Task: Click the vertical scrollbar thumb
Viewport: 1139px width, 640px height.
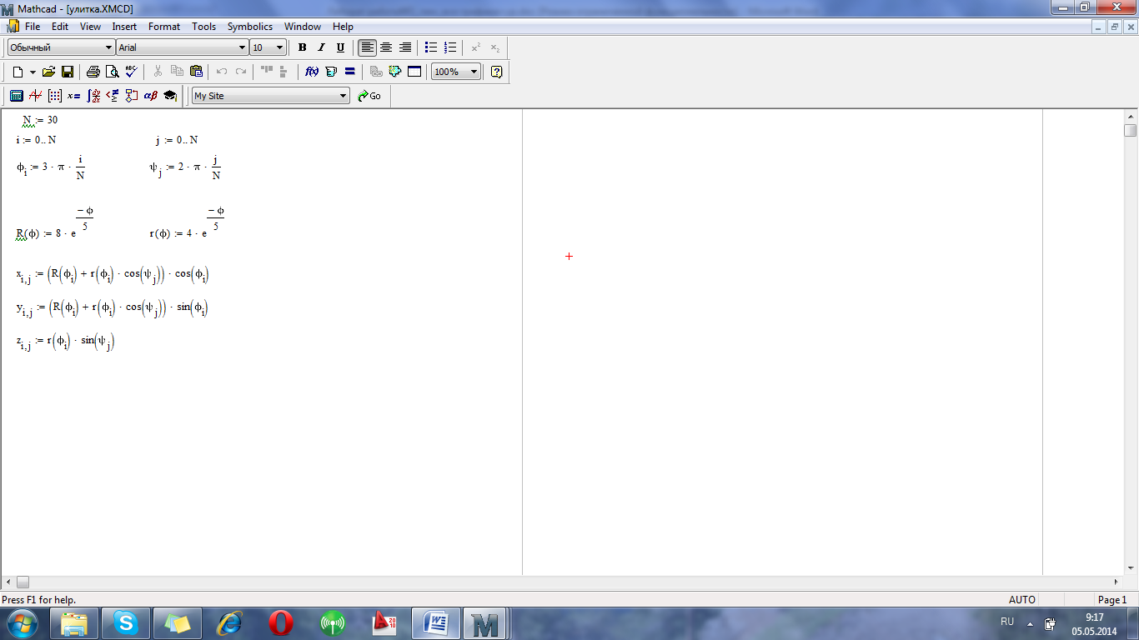Action: [1131, 131]
